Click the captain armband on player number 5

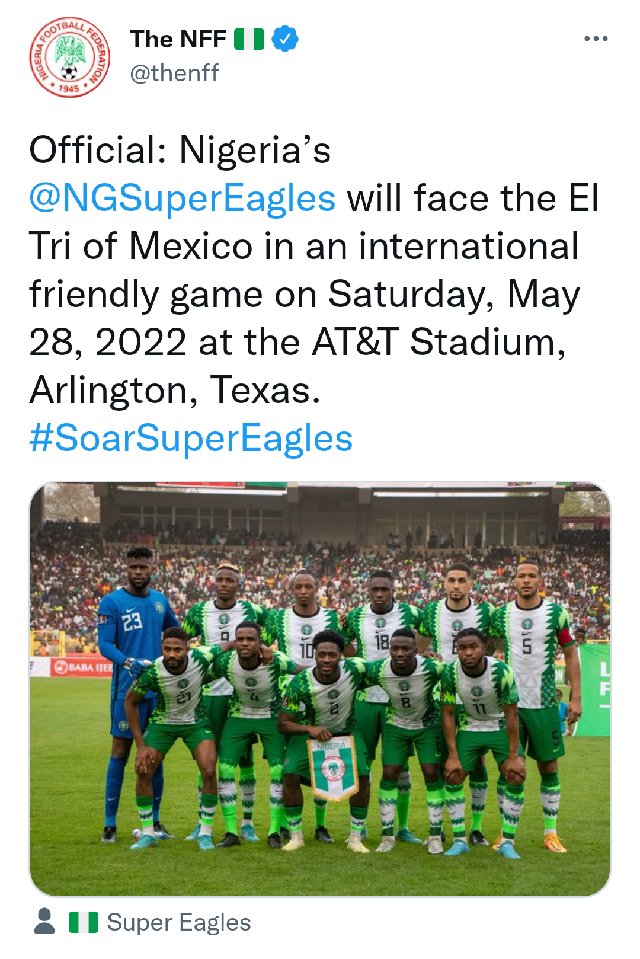[567, 638]
